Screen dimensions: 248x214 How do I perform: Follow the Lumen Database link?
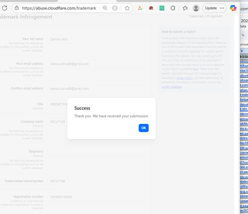tap(172, 87)
